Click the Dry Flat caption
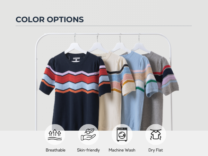Image resolution: width=208 pixels, height=156 pixels. [x=156, y=150]
